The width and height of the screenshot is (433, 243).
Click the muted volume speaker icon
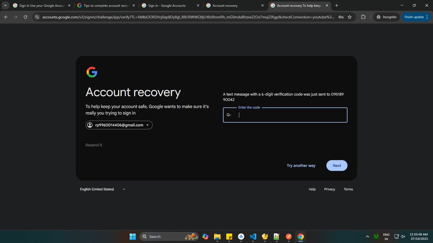pyautogui.click(x=403, y=237)
